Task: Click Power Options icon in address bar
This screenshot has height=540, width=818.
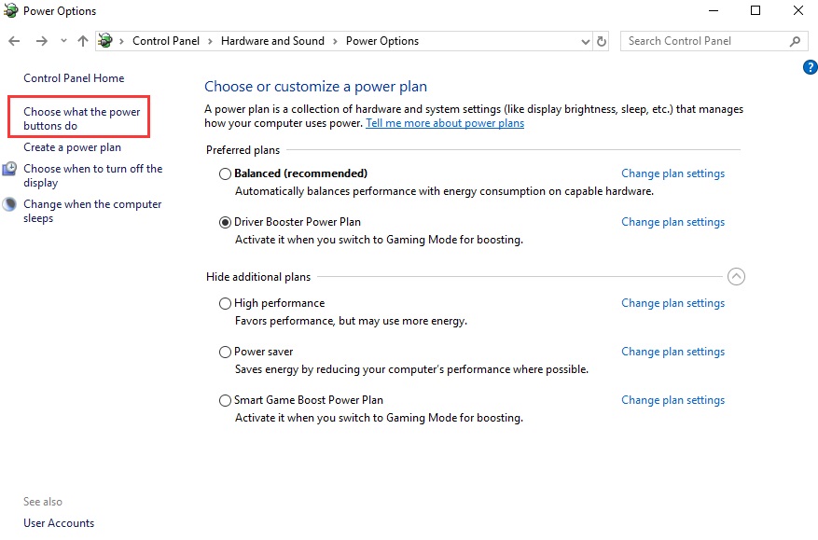Action: tap(105, 41)
